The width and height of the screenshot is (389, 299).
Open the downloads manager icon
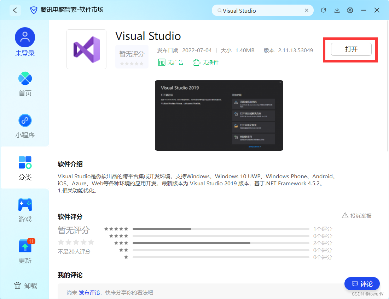(337, 10)
